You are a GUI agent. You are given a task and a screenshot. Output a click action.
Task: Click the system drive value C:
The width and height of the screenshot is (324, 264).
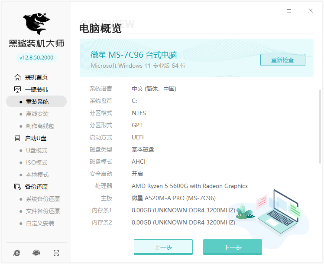pyautogui.click(x=134, y=101)
